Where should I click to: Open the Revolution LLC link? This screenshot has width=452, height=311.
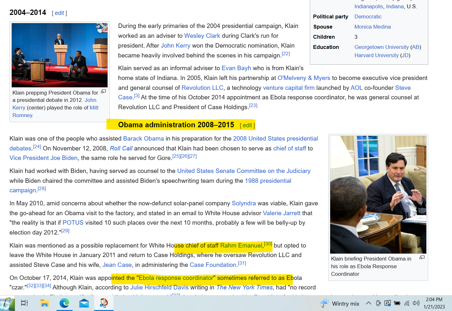click(x=202, y=88)
